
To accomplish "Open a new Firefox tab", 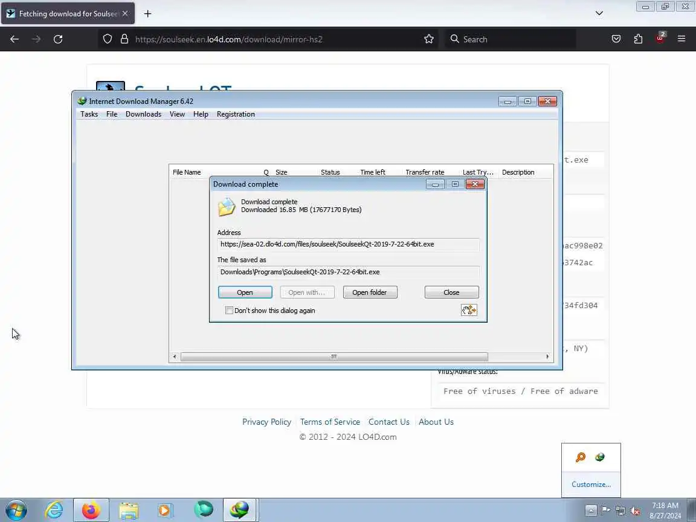I will pyautogui.click(x=148, y=14).
